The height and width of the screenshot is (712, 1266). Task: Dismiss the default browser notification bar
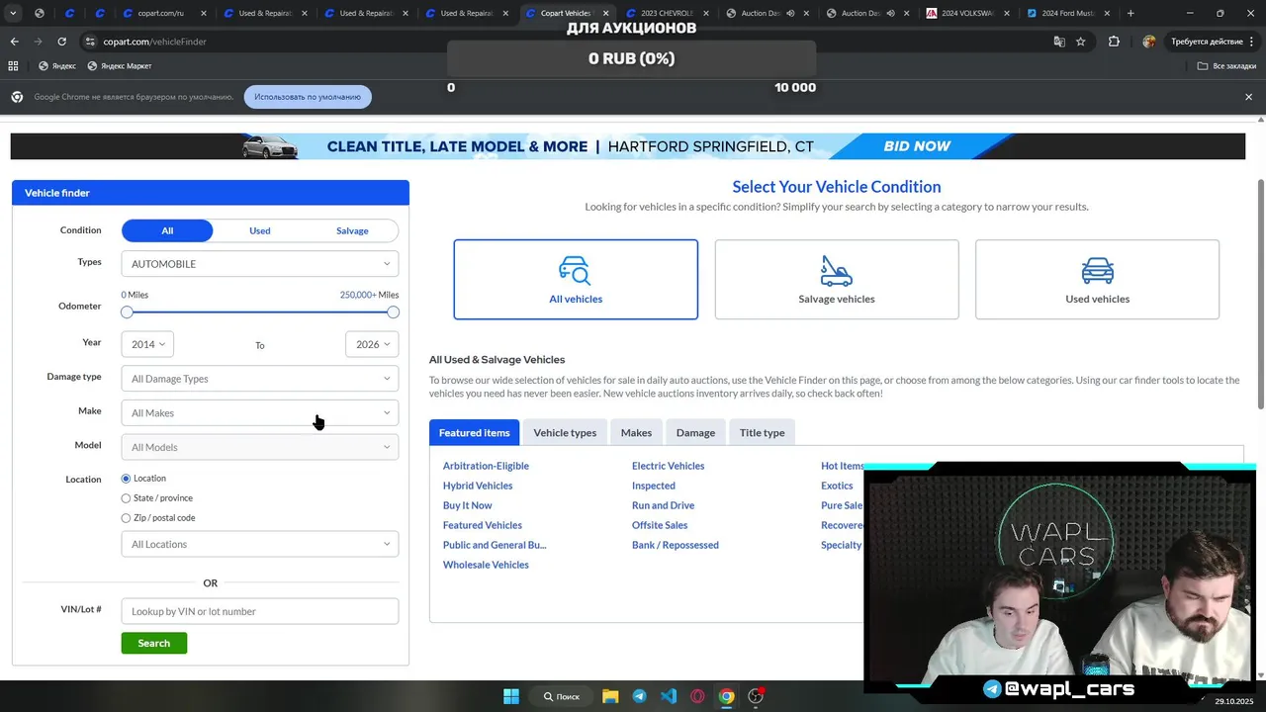(x=1248, y=97)
